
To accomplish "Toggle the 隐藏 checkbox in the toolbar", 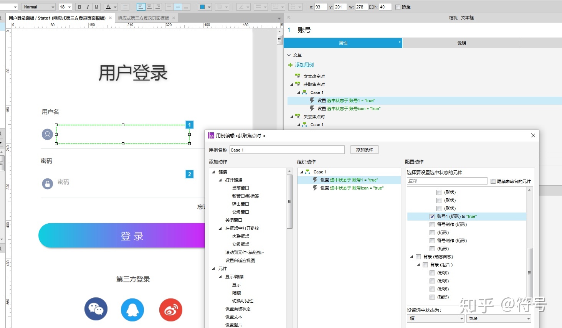I will (x=398, y=7).
